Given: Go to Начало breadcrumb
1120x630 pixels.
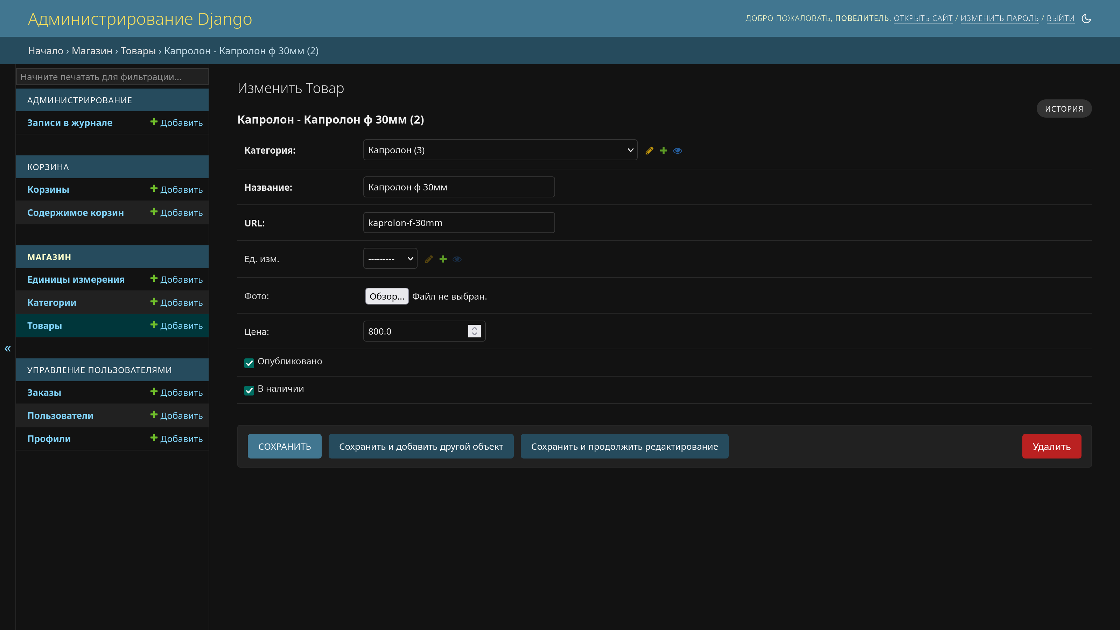Looking at the screenshot, I should click(x=45, y=51).
